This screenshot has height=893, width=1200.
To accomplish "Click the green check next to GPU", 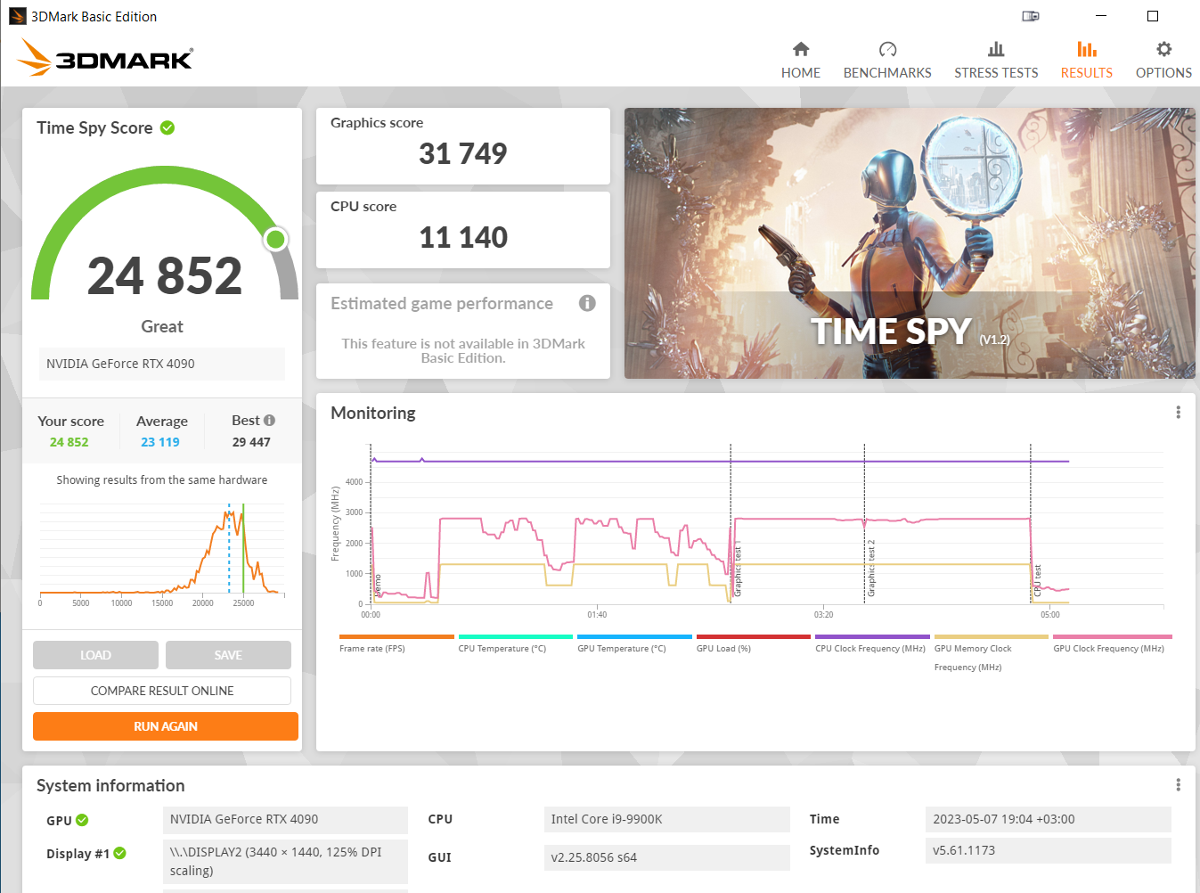I will coord(82,820).
